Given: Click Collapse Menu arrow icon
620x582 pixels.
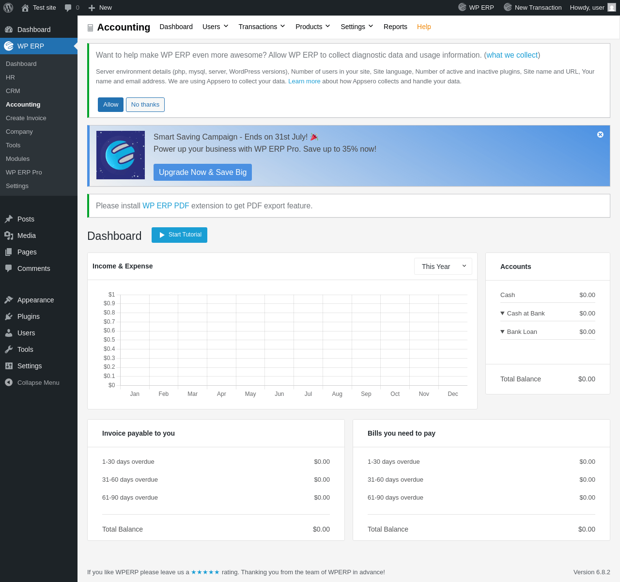Looking at the screenshot, I should (9, 382).
